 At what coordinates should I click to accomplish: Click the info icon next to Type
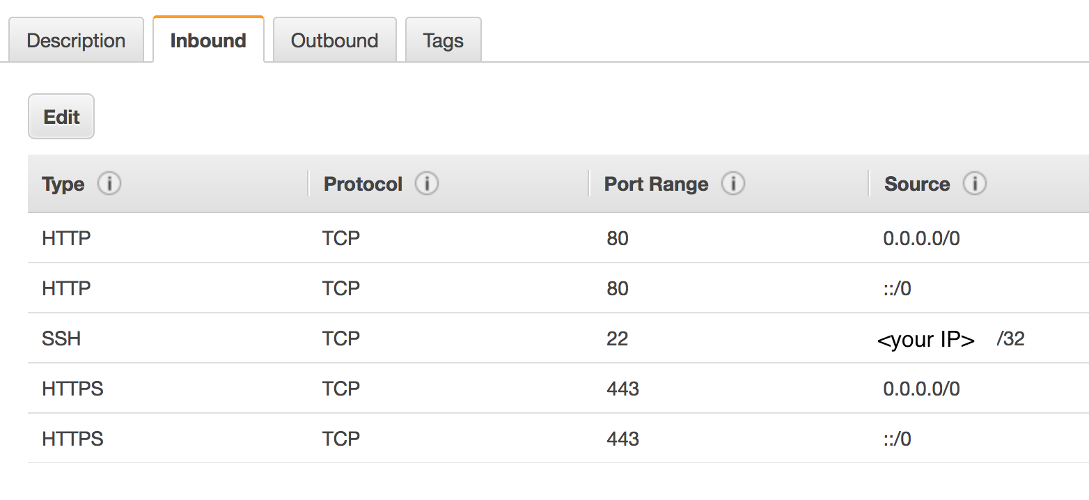(109, 184)
